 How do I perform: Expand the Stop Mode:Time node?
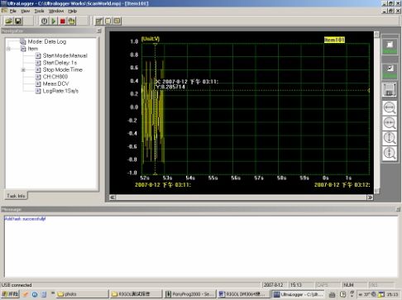click(23, 70)
